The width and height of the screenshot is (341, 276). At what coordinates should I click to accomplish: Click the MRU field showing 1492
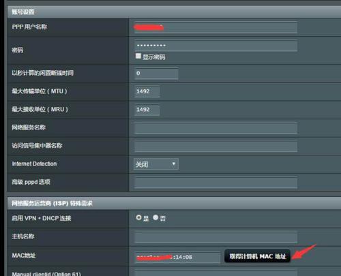[147, 110]
